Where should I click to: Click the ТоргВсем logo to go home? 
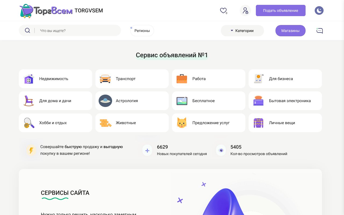click(x=46, y=11)
